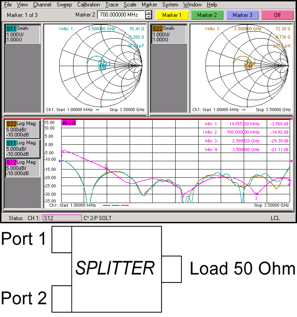The image size is (297, 317).
Task: Select the S11 Smith trace status box
Action: [x=23, y=34]
